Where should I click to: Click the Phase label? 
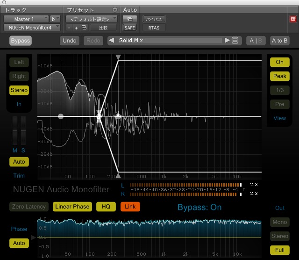coord(19,229)
